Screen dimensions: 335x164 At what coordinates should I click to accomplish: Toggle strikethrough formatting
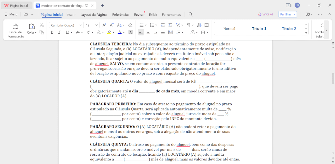[x=78, y=32]
